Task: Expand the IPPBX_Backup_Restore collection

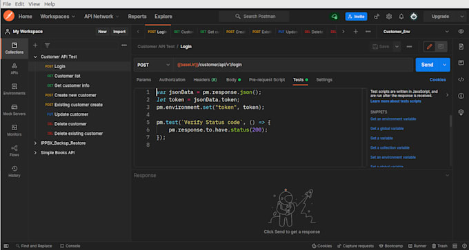Action: 35,143
